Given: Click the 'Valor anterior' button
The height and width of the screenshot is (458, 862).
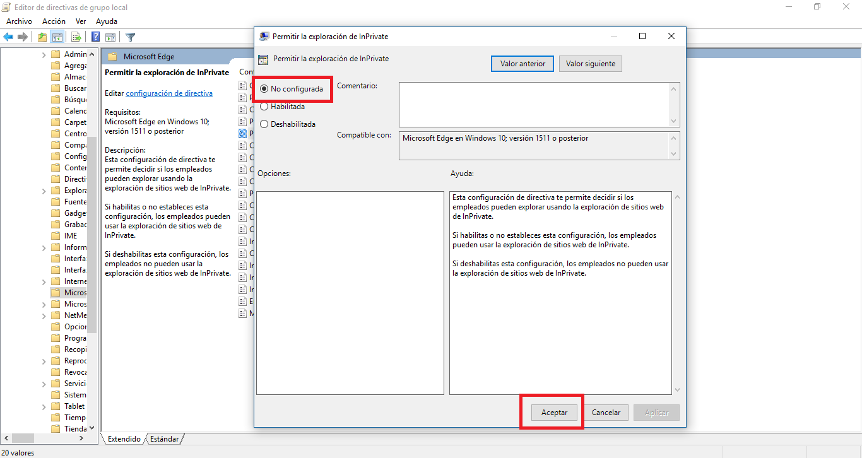Looking at the screenshot, I should [523, 64].
